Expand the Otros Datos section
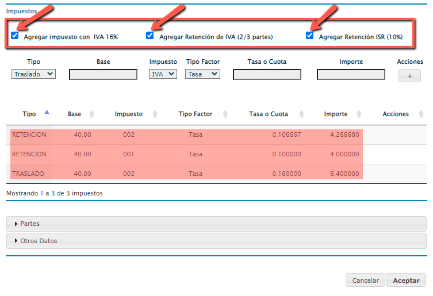The height and width of the screenshot is (296, 433). [x=39, y=241]
